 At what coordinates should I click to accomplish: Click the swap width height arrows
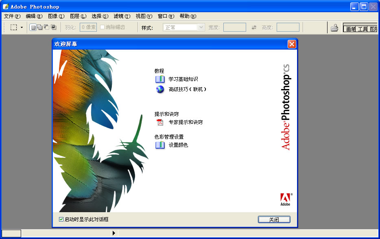pyautogui.click(x=254, y=27)
